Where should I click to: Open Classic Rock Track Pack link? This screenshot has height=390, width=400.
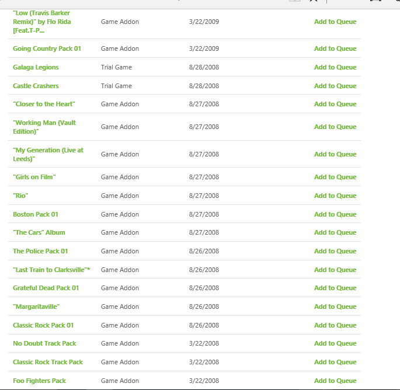coord(48,362)
